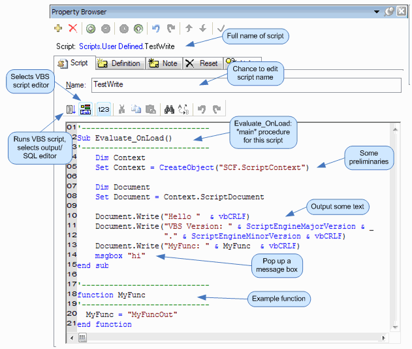The height and width of the screenshot is (349, 412).
Task: Click the Move Up arrow icon
Action: 189,28
